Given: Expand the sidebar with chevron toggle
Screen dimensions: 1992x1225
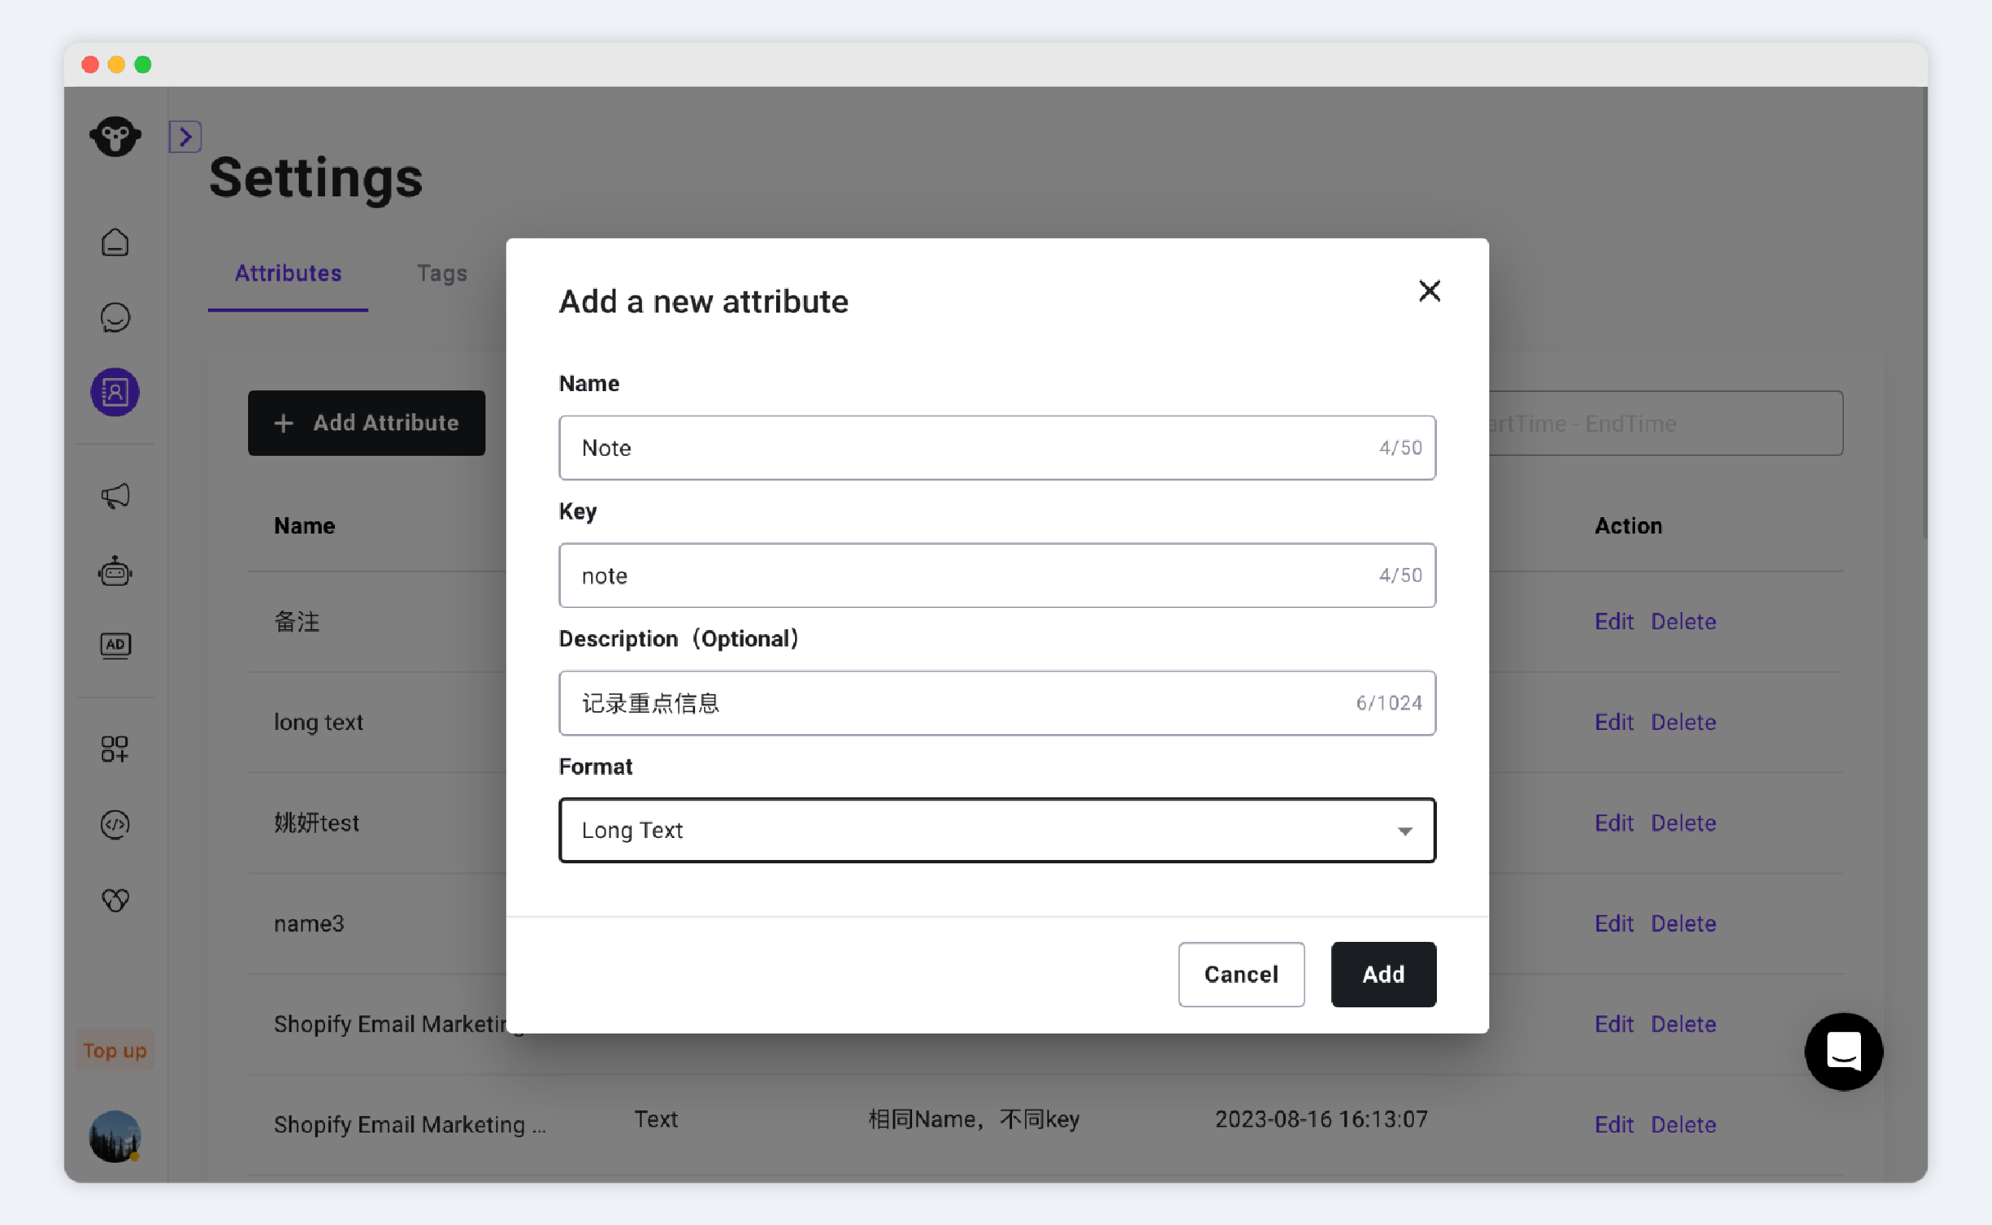Looking at the screenshot, I should [186, 137].
